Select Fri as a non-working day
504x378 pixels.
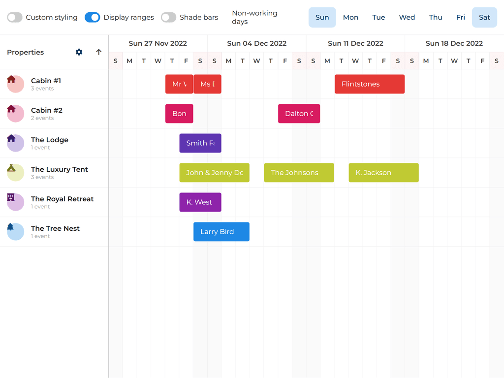tap(460, 17)
